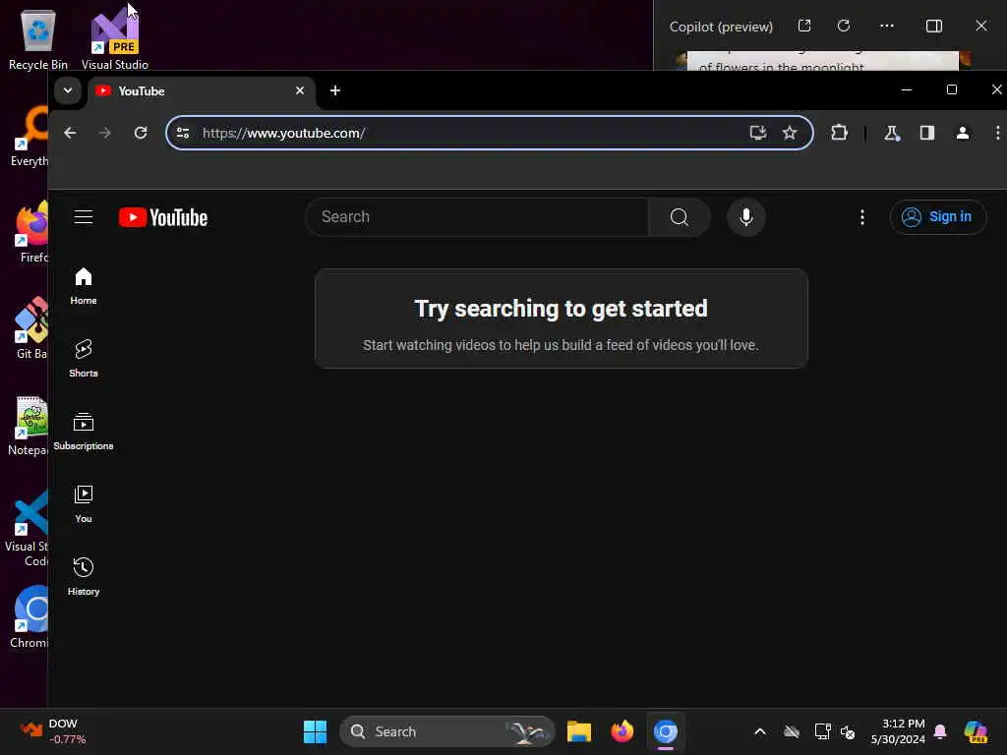This screenshot has height=755, width=1007.
Task: Click the Try searching to get started heading
Action: 561,309
